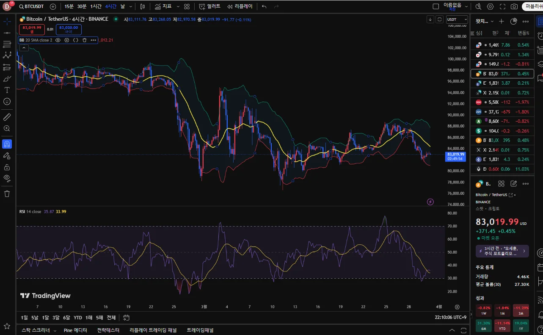
Task: Remove the Bollinger Bands indicator
Action: pos(85,40)
